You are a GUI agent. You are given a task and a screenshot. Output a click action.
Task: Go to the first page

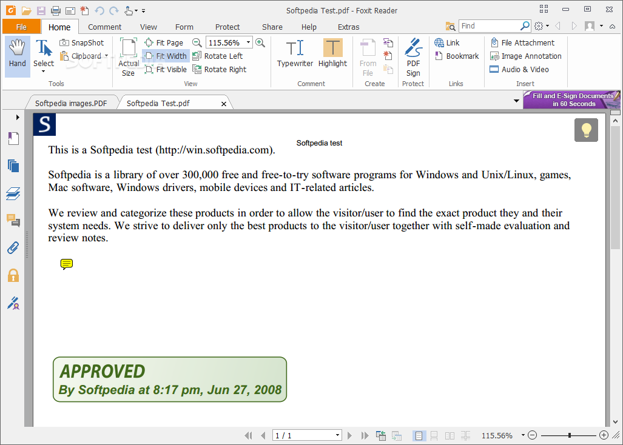(x=249, y=435)
